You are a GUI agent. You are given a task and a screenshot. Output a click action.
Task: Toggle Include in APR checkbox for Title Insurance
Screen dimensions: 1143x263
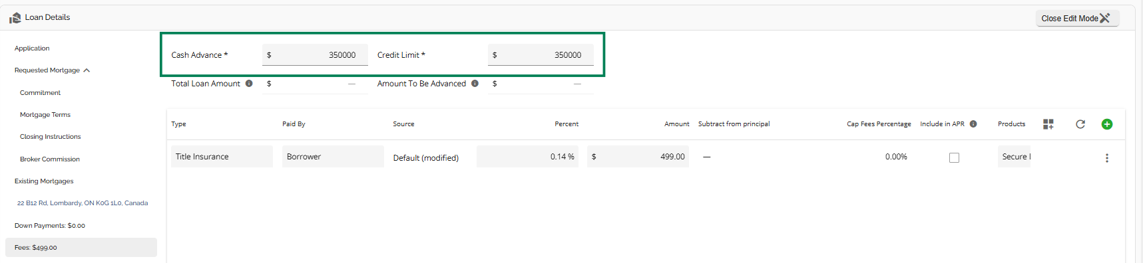pyautogui.click(x=954, y=158)
